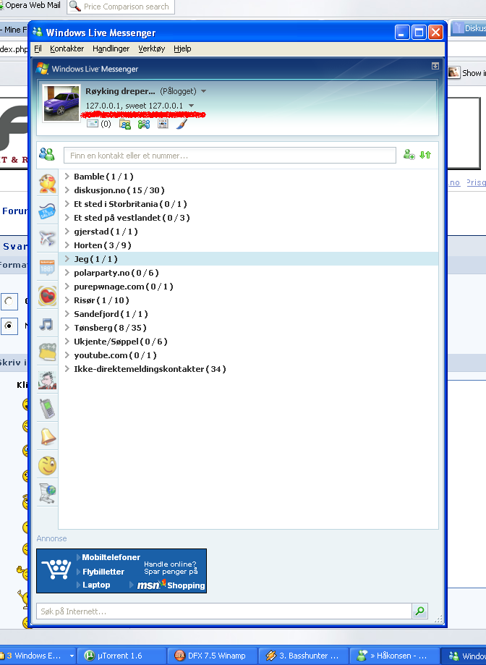Open the music note sidebar tab
Viewport: 486px width, 665px height.
pos(46,324)
